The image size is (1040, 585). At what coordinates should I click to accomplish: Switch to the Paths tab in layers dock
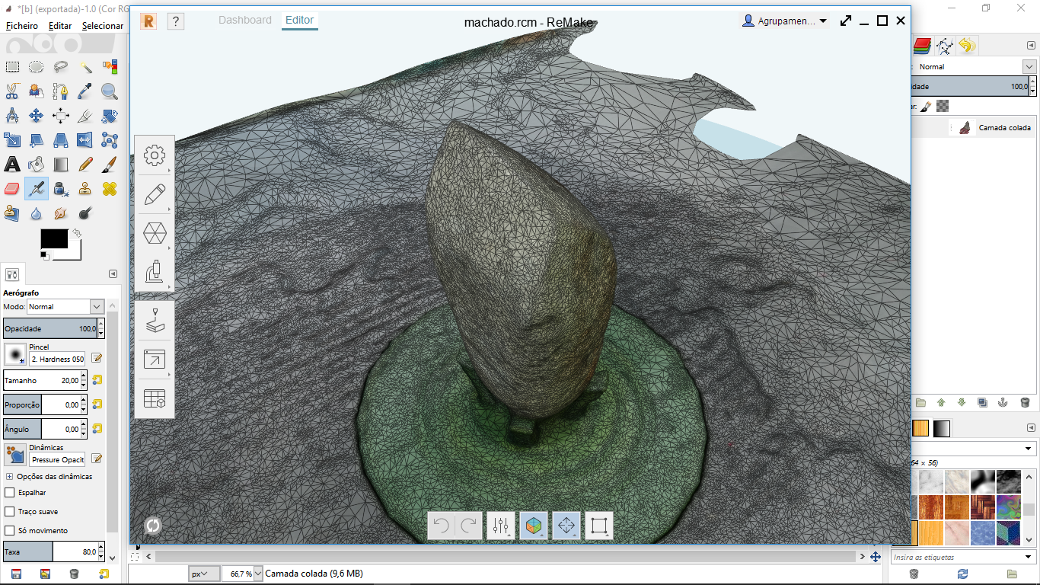[945, 46]
